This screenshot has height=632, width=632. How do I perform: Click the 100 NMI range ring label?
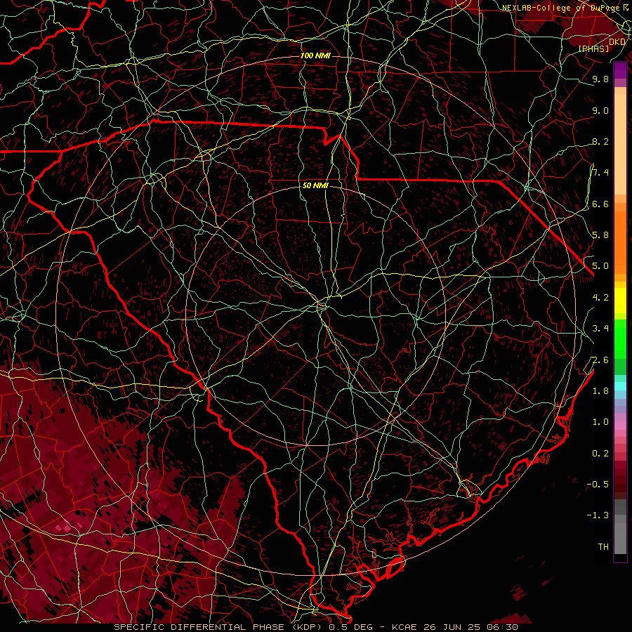(315, 55)
